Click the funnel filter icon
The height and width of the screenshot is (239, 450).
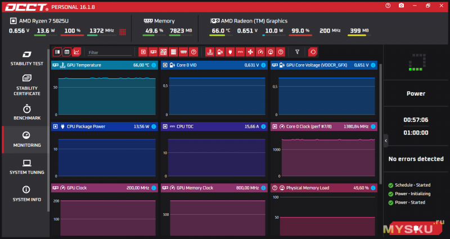[x=298, y=52]
